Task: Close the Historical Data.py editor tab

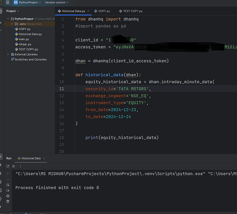Action: [x=88, y=11]
